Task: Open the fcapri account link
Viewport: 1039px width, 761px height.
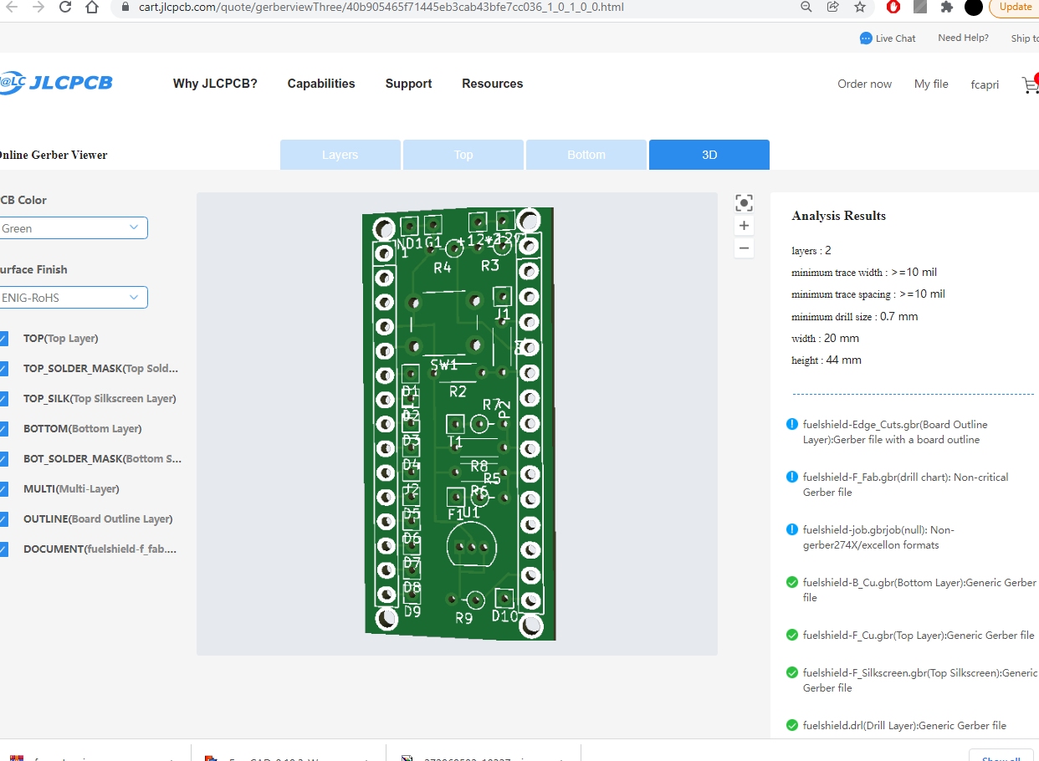Action: point(985,84)
